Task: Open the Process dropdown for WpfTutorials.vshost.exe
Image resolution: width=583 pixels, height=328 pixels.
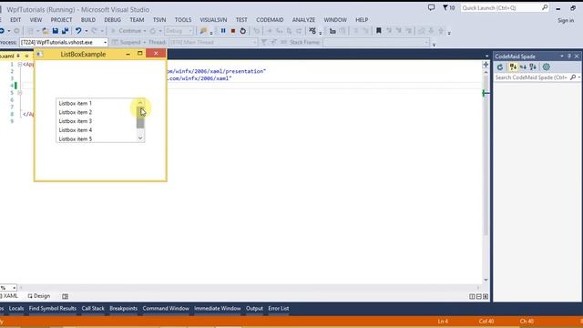Action: (x=105, y=43)
